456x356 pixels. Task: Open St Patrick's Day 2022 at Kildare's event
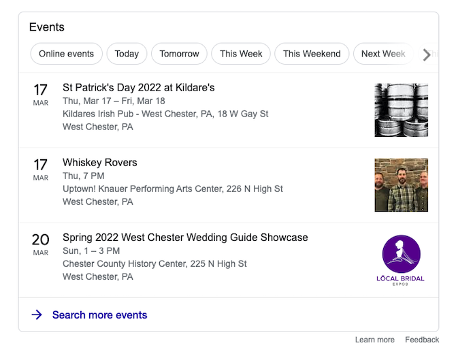(x=139, y=88)
